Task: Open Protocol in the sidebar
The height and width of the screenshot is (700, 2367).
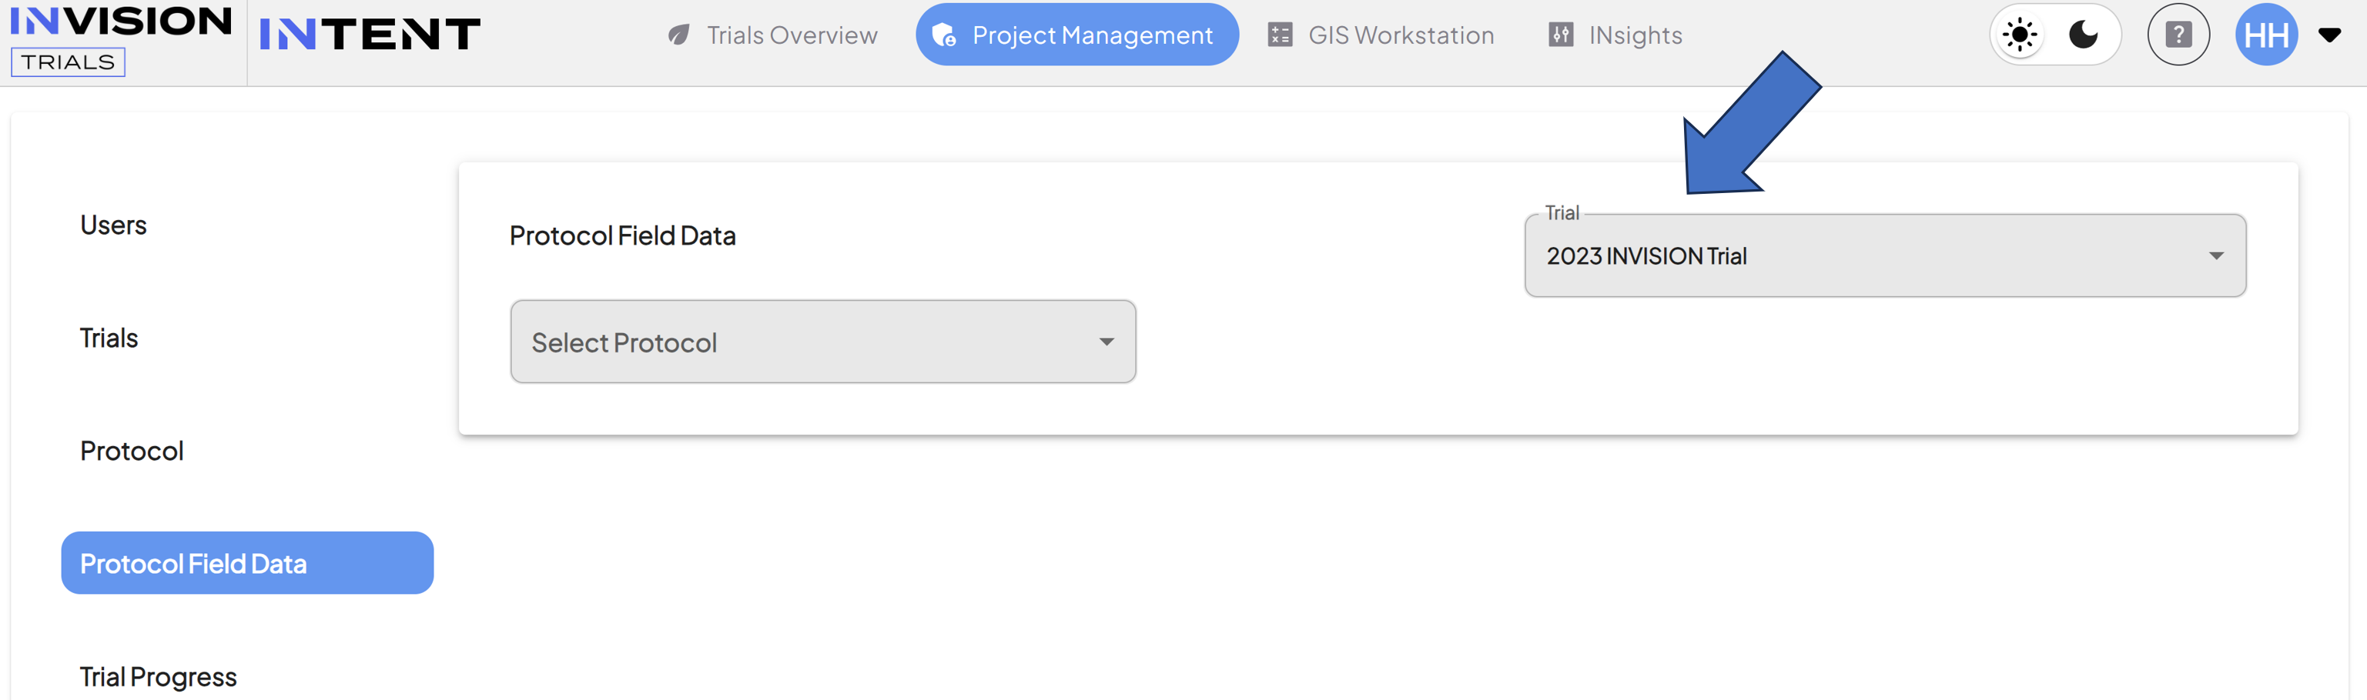Action: [132, 451]
